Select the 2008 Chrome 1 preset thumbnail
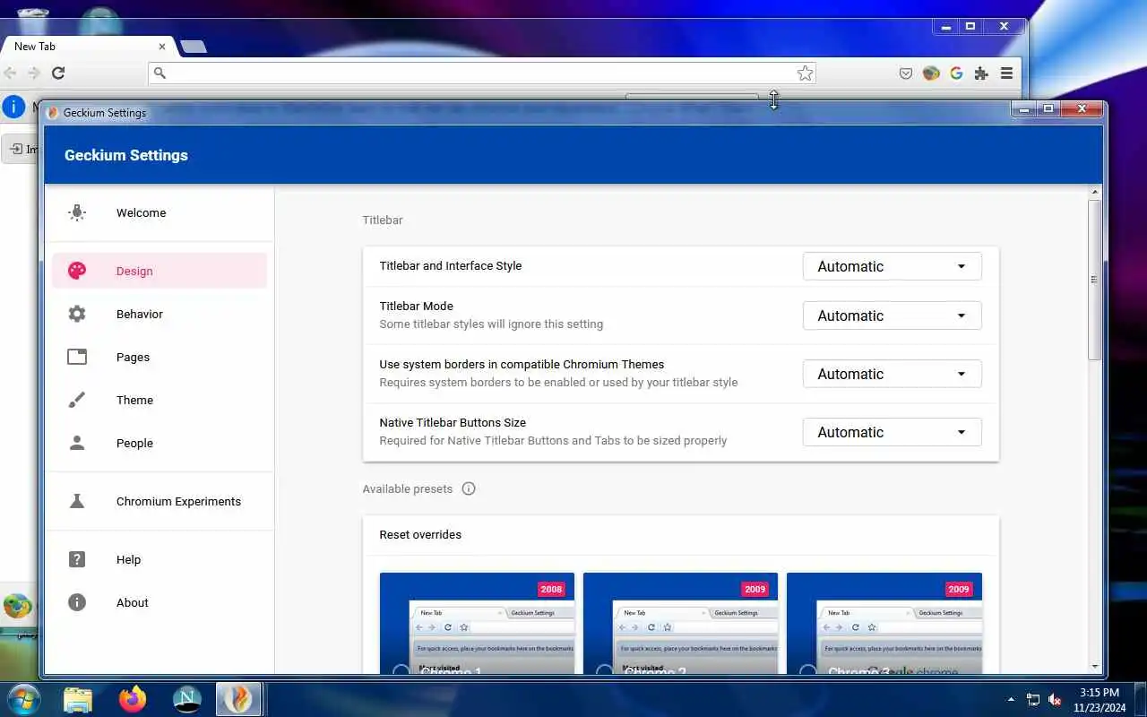This screenshot has width=1147, height=717. [x=477, y=623]
